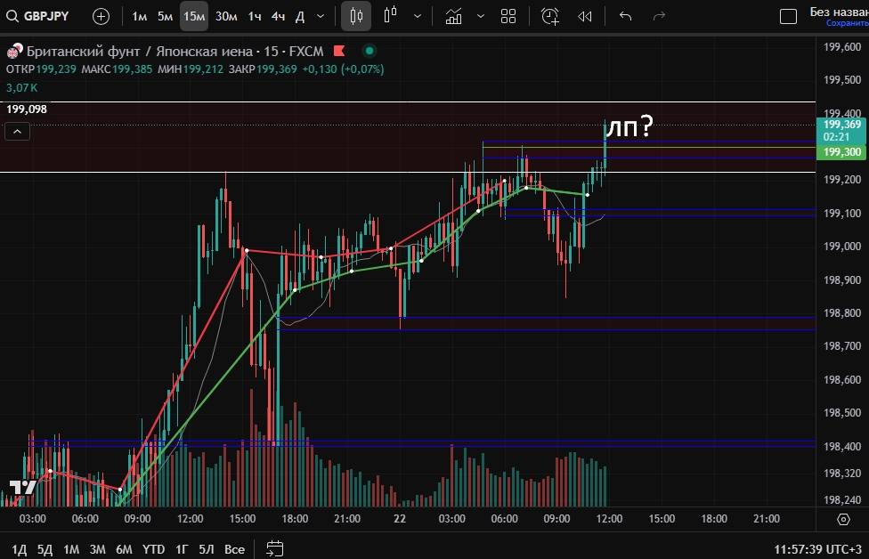Click the red flag next to FXCM
The image size is (869, 559).
pos(339,51)
